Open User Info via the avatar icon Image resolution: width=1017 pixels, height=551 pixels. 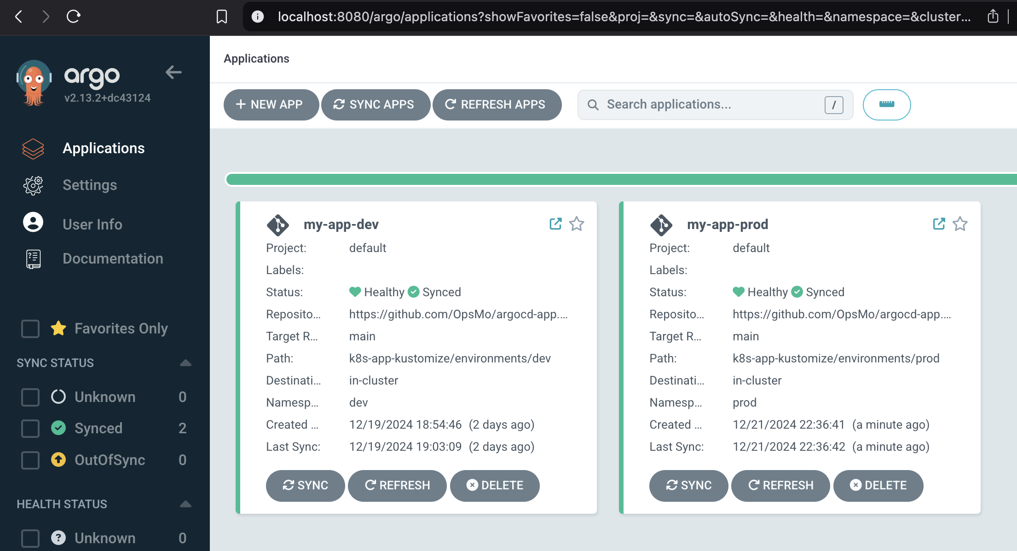pyautogui.click(x=33, y=222)
